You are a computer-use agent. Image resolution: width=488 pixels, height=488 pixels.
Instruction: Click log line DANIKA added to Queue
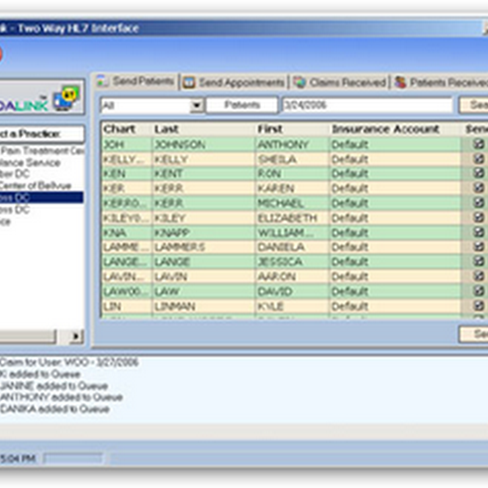pos(55,409)
